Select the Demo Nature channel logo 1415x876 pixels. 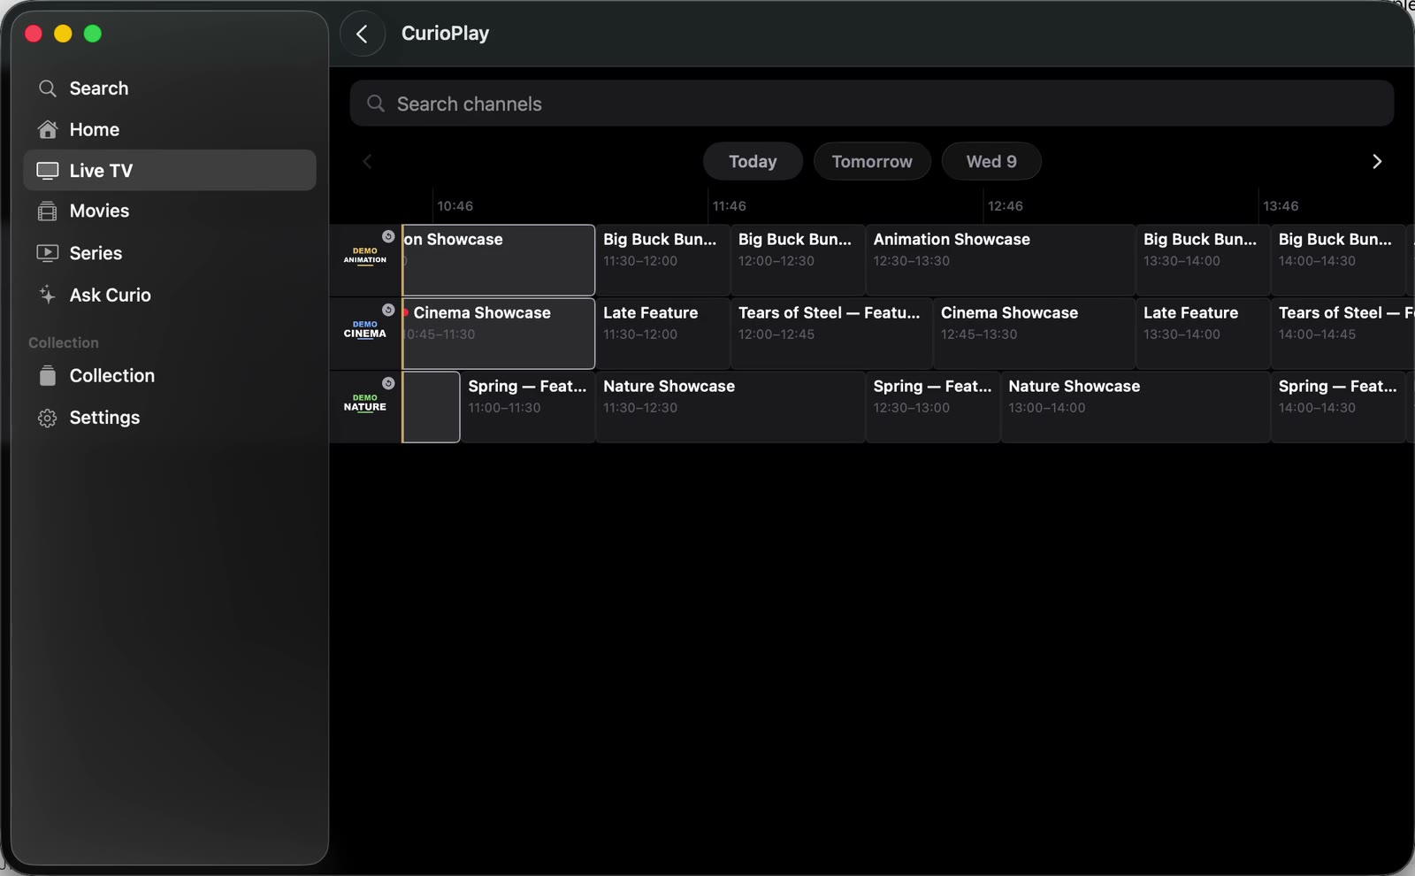(x=365, y=403)
